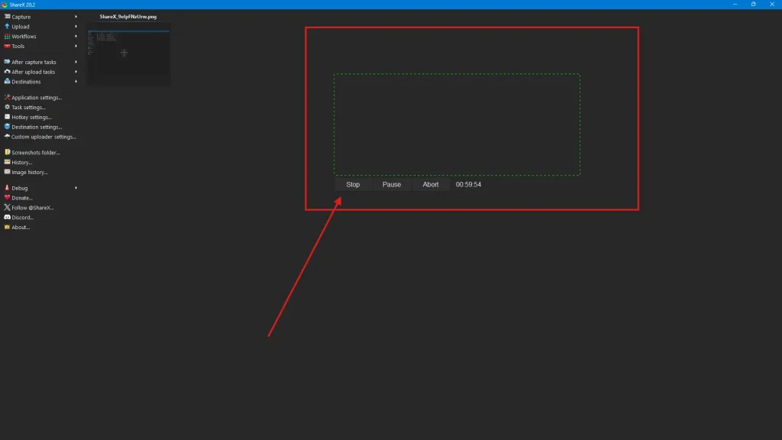Viewport: 782px width, 440px height.
Task: Expand the After capture tasks arrow
Action: click(76, 62)
